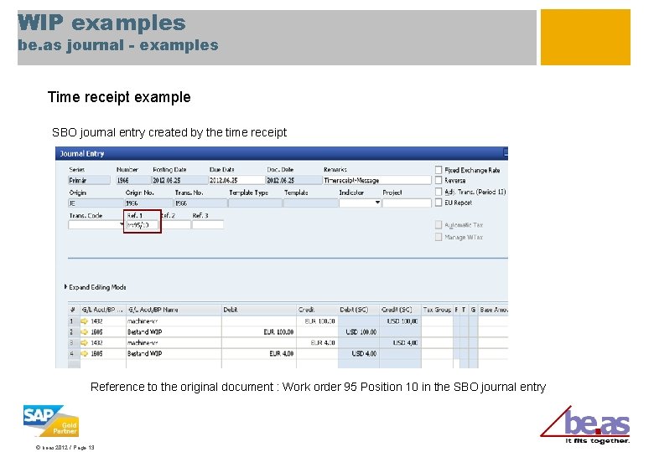Click the Number field showing 1966
The image size is (654, 452).
click(133, 180)
